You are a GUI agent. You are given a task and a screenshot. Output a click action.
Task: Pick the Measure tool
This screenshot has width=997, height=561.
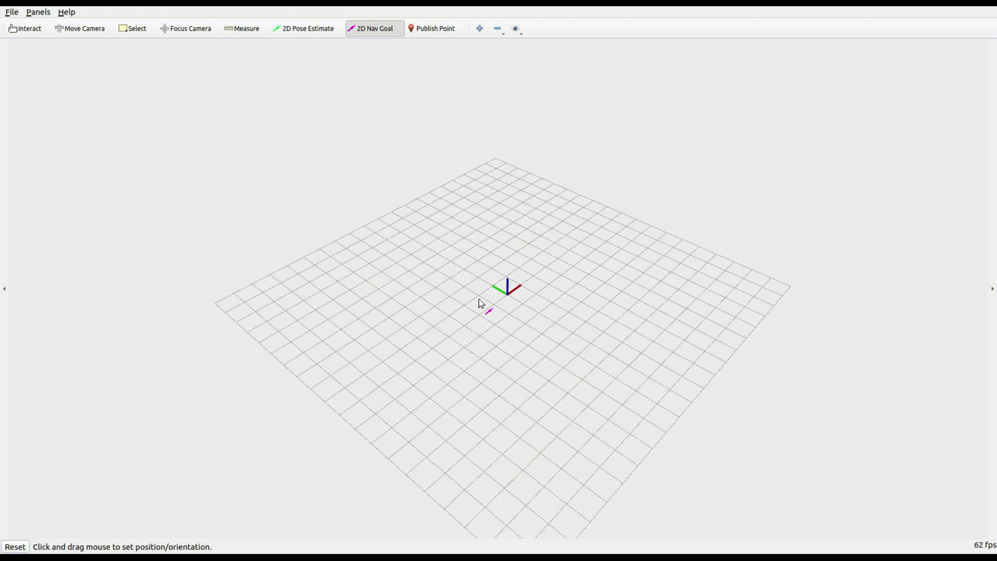[x=242, y=28]
